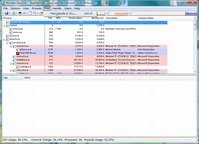The width and height of the screenshot is (199, 144).
Task: Click Commit Charge: 28.14% in status bar
Action: pos(47,140)
